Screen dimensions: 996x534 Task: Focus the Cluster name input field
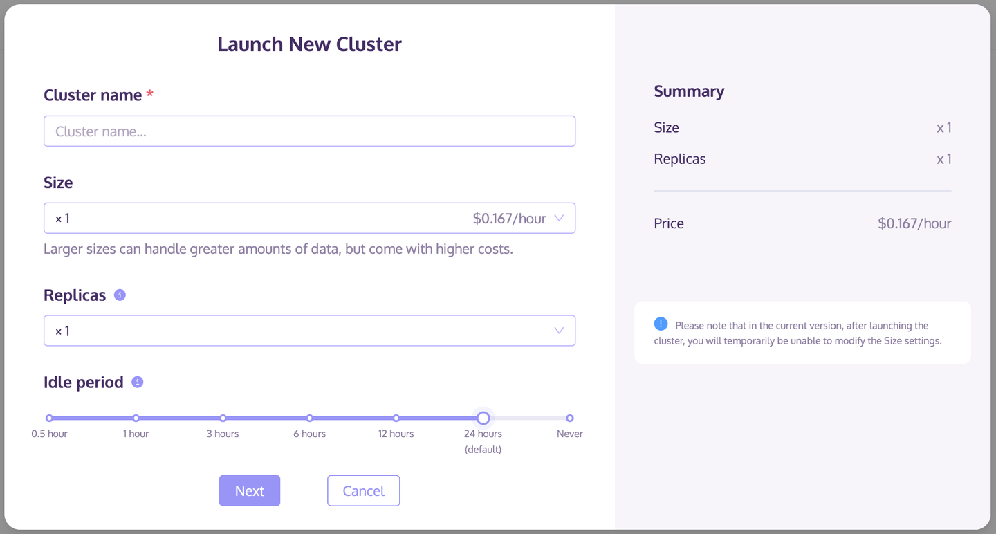[309, 131]
